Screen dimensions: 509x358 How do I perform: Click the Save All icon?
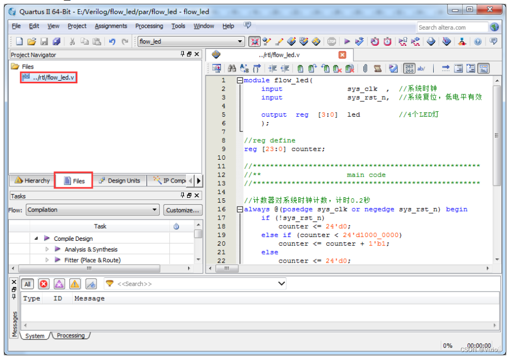click(x=57, y=41)
